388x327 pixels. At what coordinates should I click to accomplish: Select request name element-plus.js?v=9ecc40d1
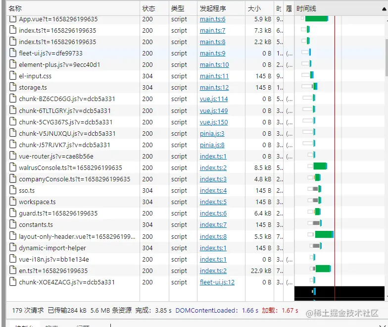[x=59, y=64]
